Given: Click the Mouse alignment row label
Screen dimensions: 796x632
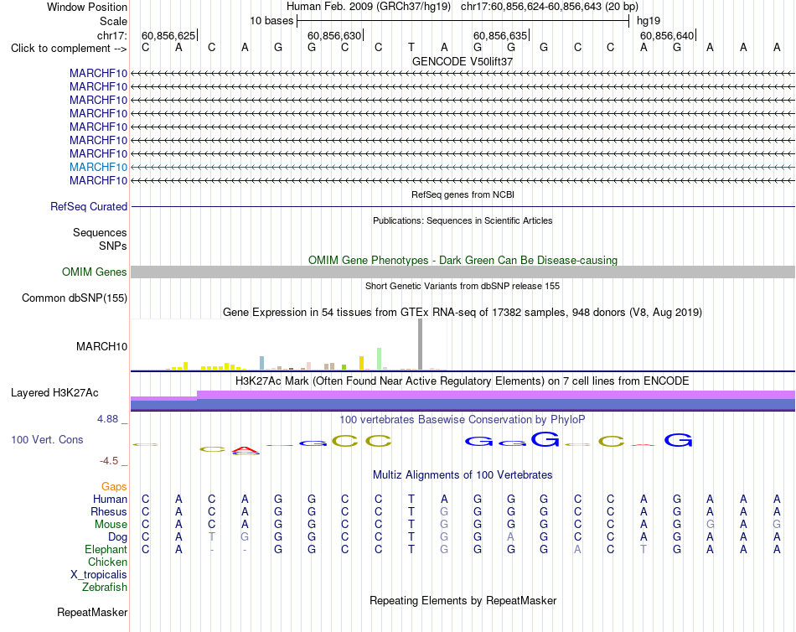Looking at the screenshot, I should pos(111,525).
